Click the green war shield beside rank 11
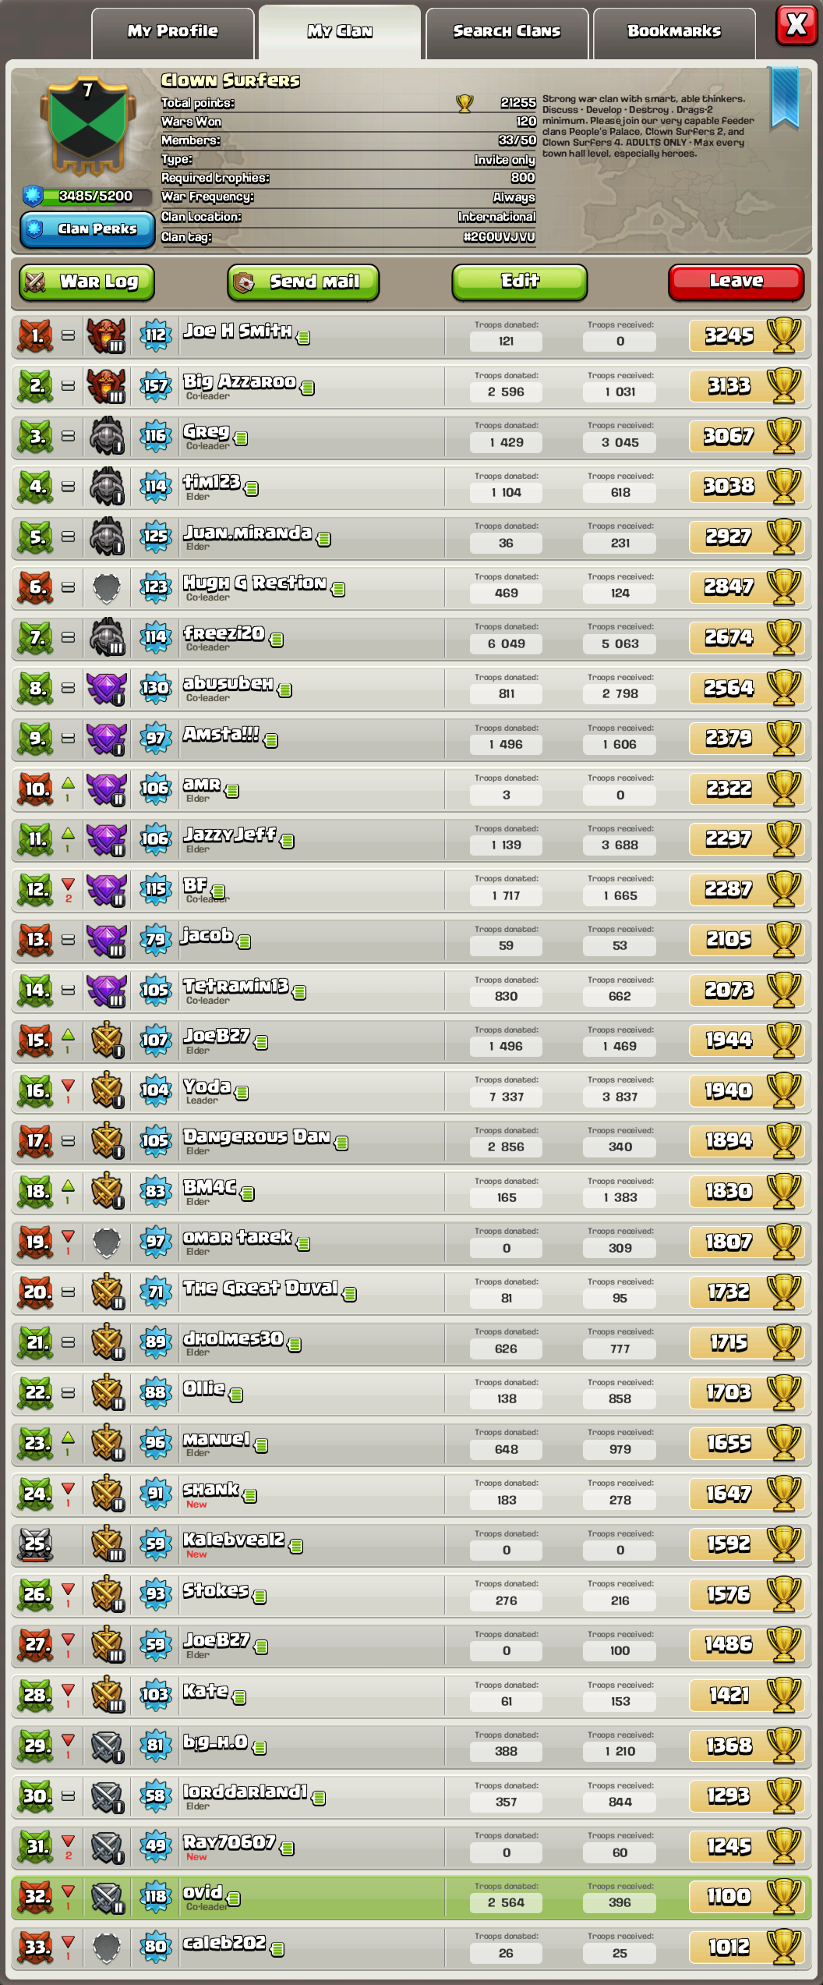Viewport: 823px width, 1985px height. click(36, 839)
